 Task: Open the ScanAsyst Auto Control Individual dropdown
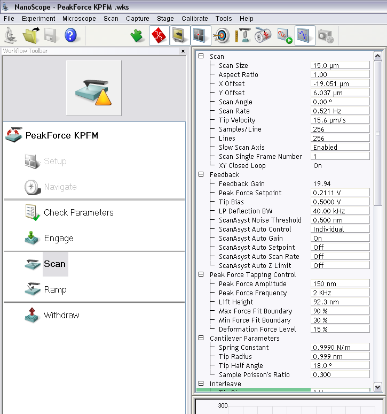pyautogui.click(x=340, y=229)
